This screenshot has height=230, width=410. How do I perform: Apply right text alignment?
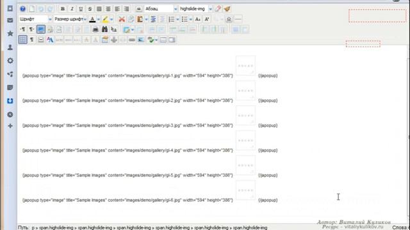(x=127, y=9)
